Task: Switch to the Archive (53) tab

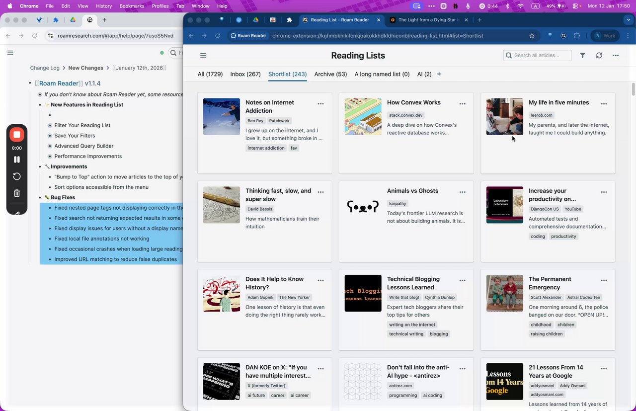Action: (x=330, y=74)
